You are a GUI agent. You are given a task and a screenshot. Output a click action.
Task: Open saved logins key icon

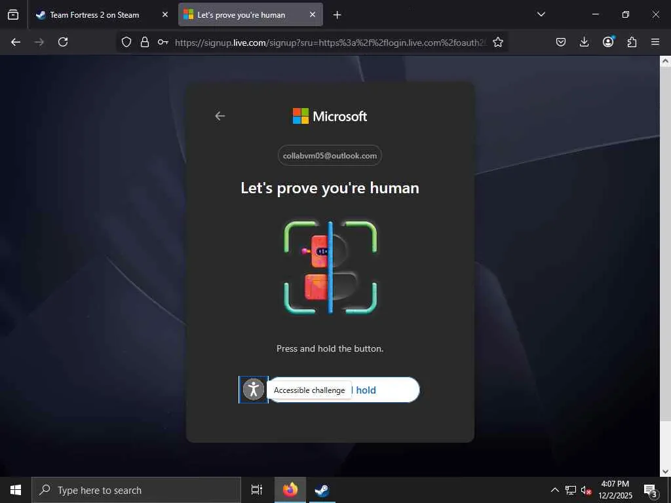coord(163,42)
